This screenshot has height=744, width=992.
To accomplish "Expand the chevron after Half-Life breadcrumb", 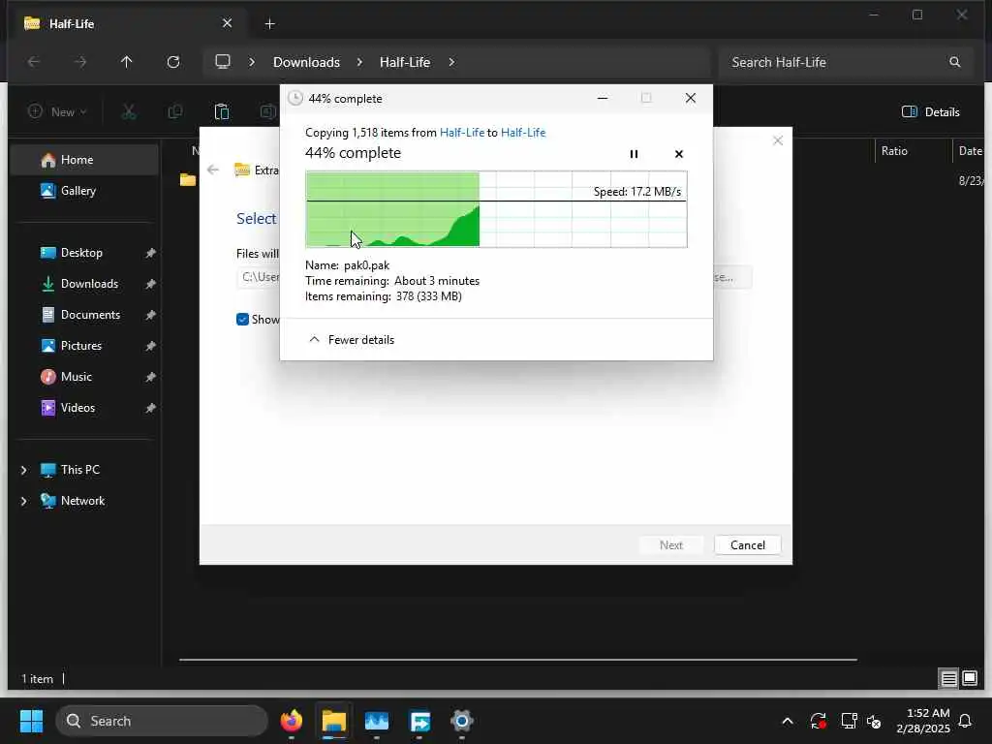I will click(x=451, y=62).
